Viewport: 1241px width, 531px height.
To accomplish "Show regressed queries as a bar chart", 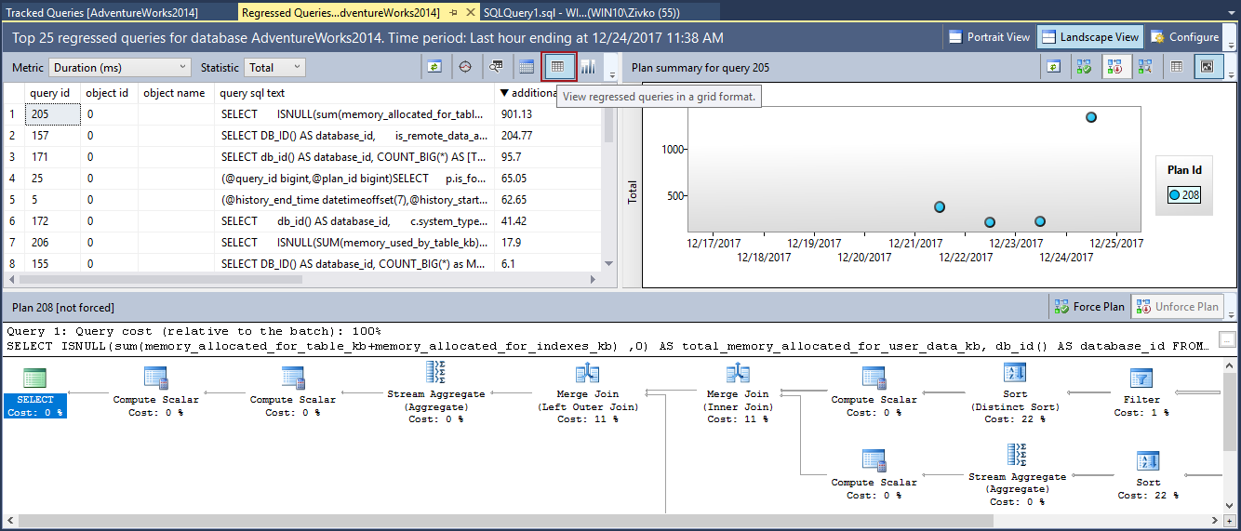I will click(588, 67).
